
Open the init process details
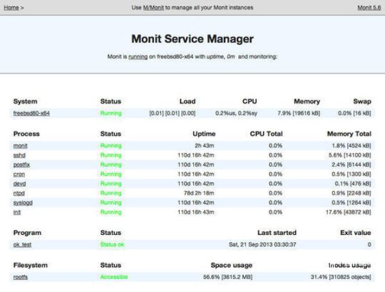[x=17, y=212]
